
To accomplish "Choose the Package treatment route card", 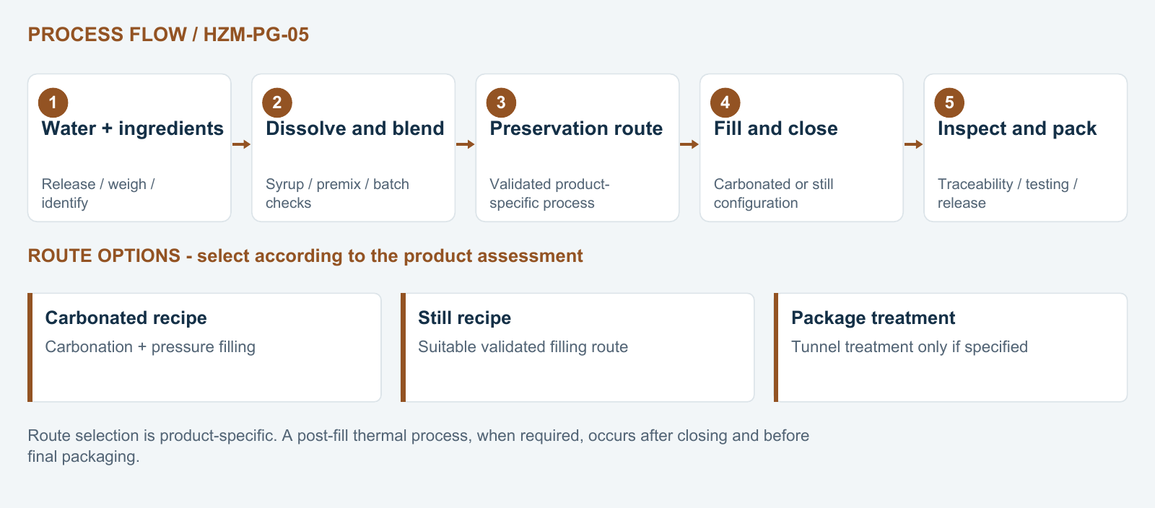I will tap(951, 347).
